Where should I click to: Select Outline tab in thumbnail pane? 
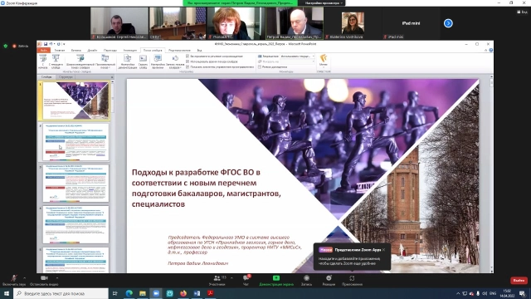point(66,77)
